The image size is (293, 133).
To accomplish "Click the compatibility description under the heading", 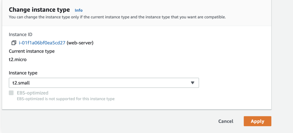I will 117,17.
